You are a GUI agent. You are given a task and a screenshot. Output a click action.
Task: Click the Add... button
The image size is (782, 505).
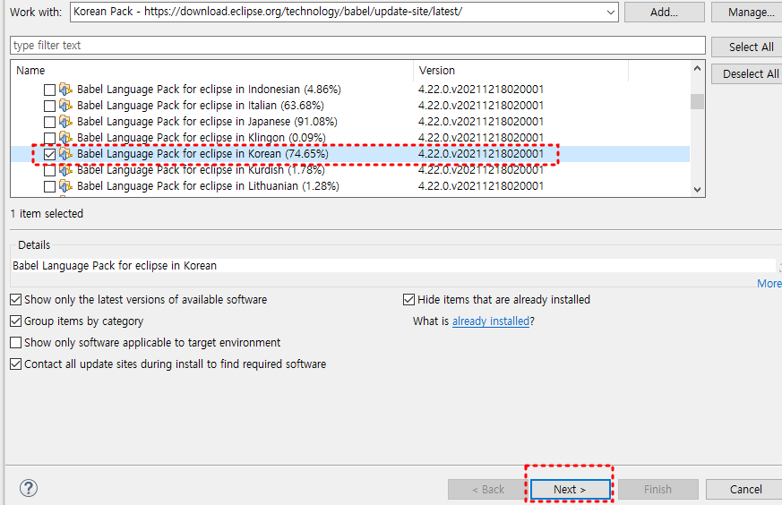(665, 13)
